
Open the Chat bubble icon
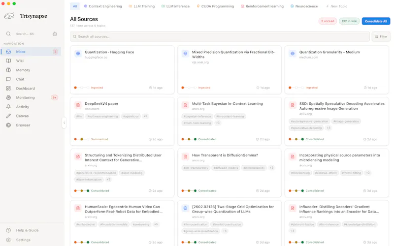[8, 79]
